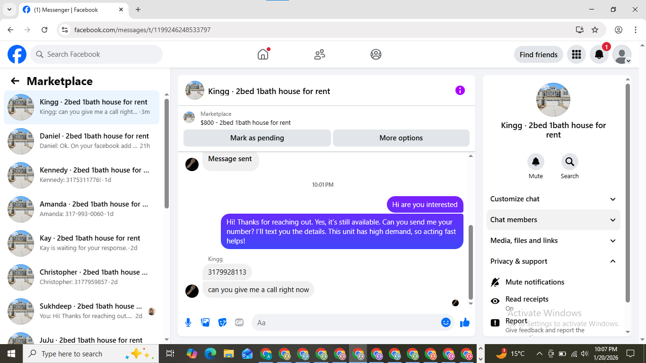Close the Messenger browser tab
The image size is (646, 363).
coord(121,9)
